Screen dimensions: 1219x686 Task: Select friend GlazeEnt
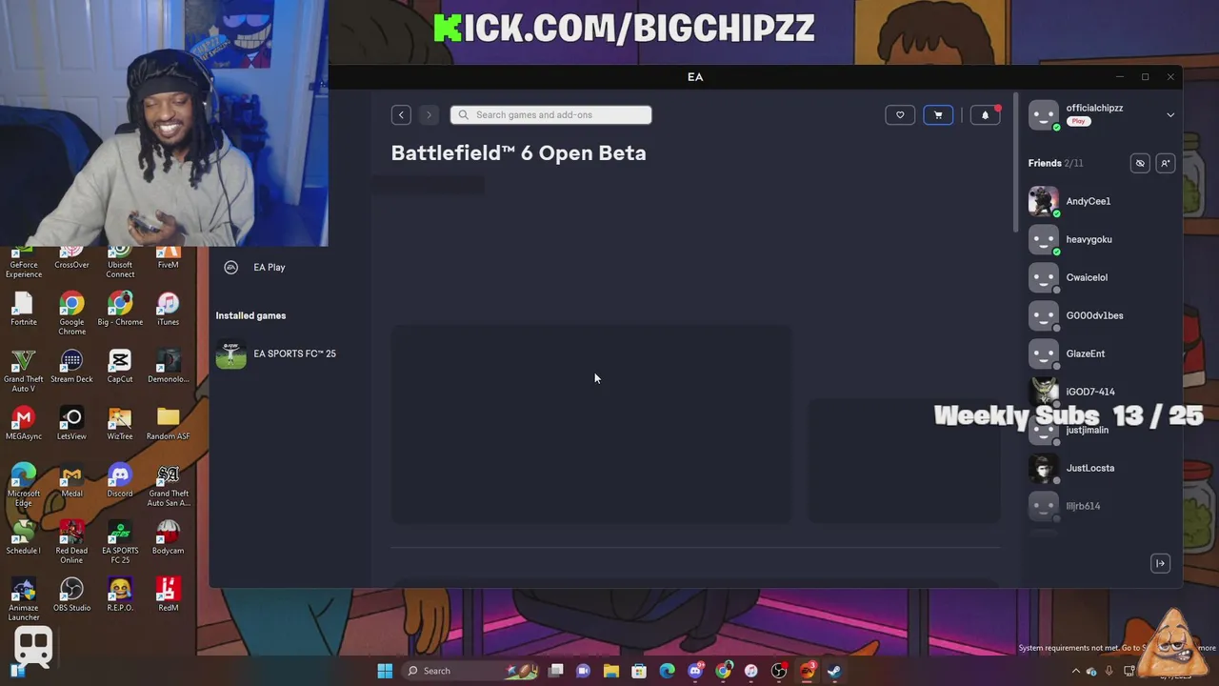pos(1086,353)
